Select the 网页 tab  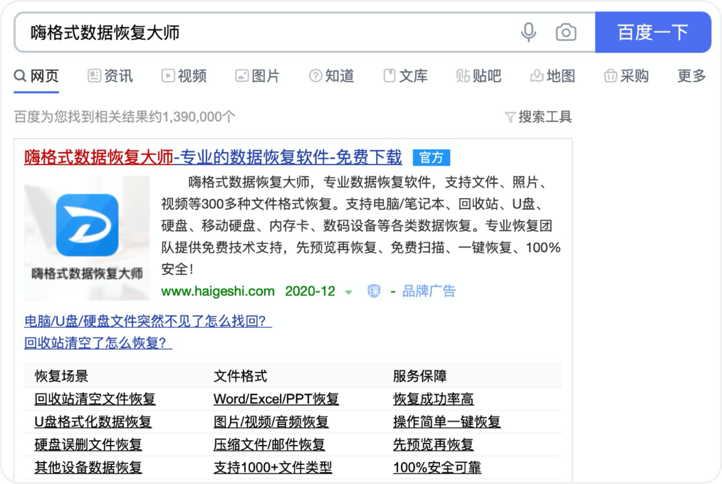click(36, 76)
